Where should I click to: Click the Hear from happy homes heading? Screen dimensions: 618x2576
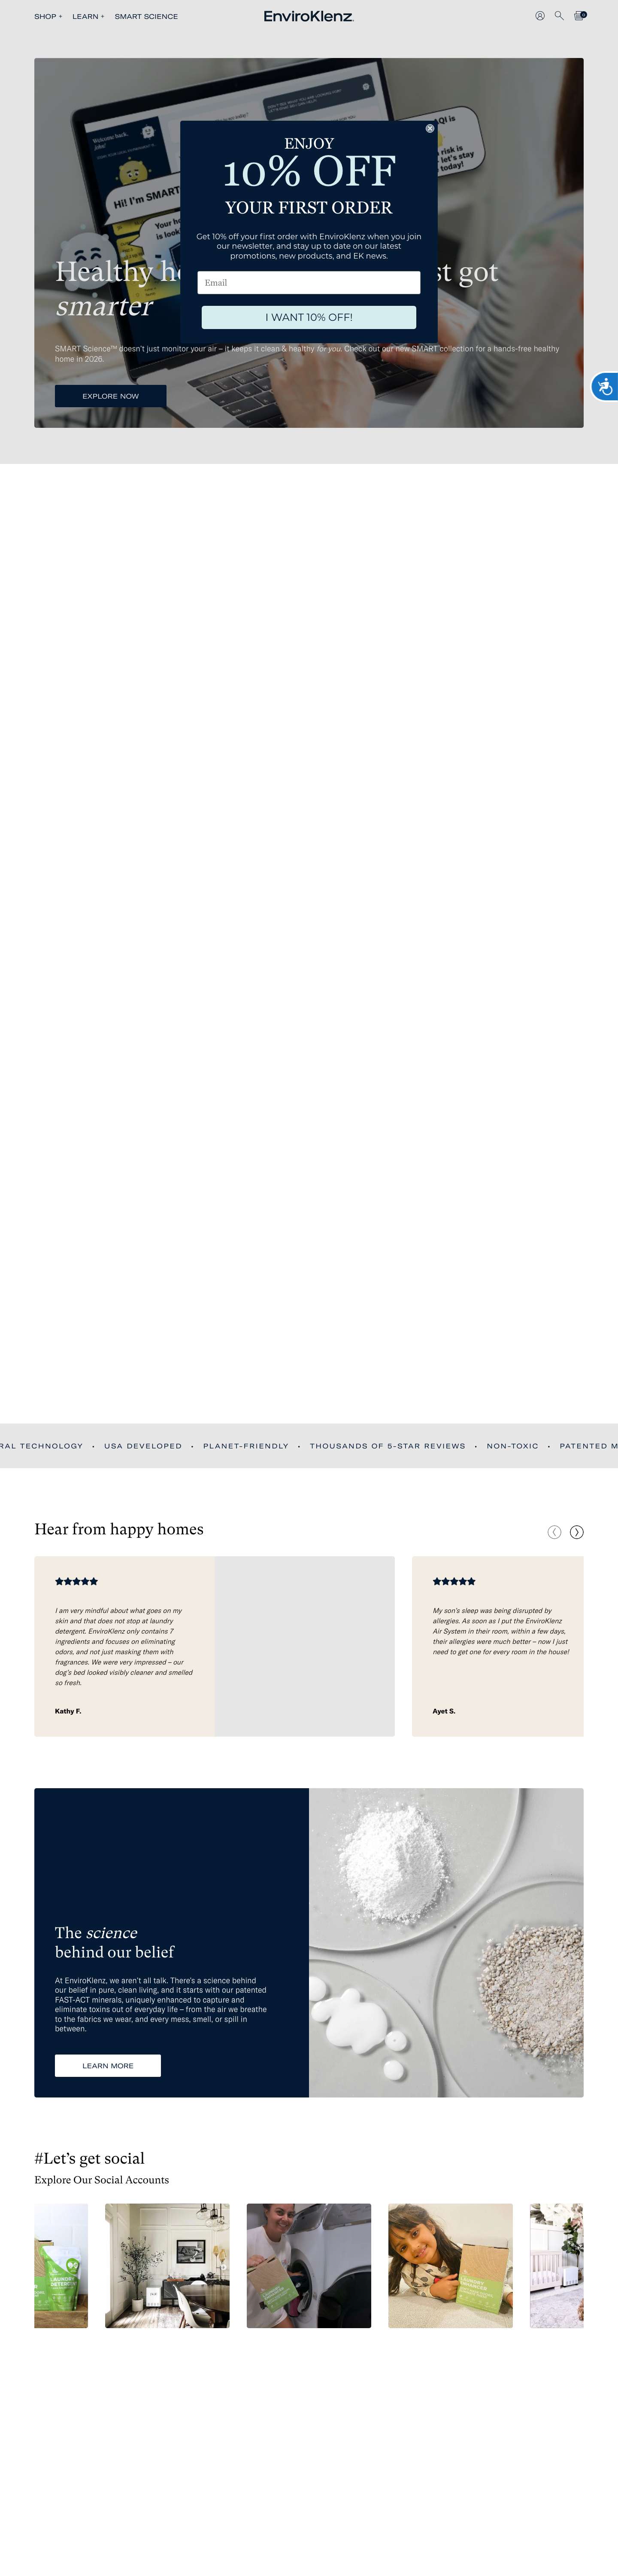119,1529
